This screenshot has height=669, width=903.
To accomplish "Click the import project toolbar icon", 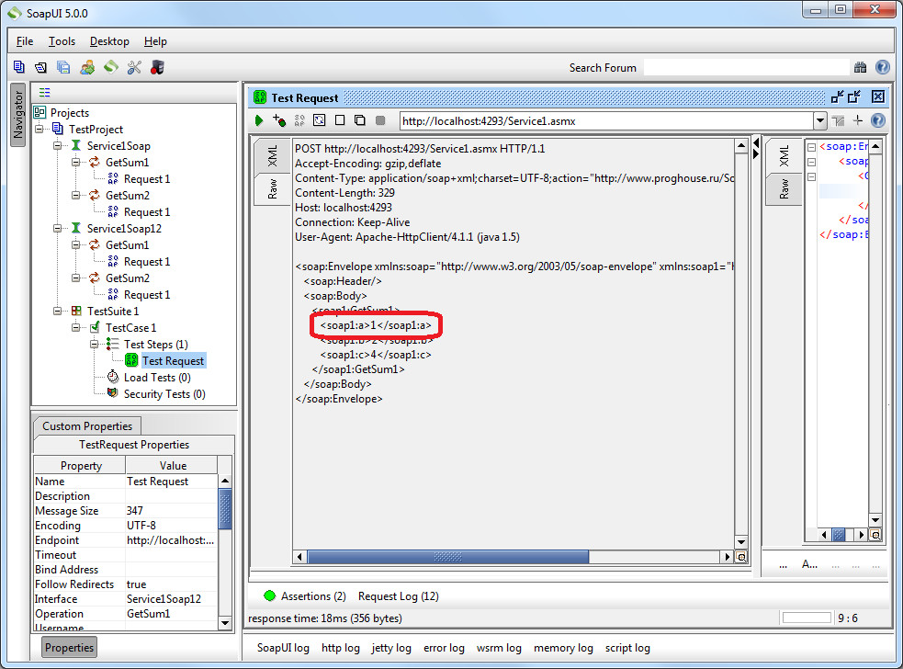I will tap(41, 67).
